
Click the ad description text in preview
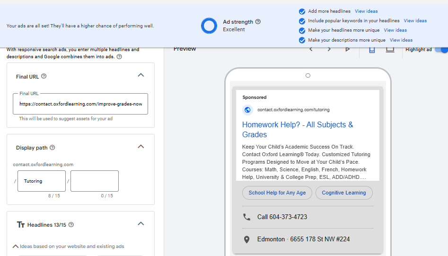[x=306, y=162]
